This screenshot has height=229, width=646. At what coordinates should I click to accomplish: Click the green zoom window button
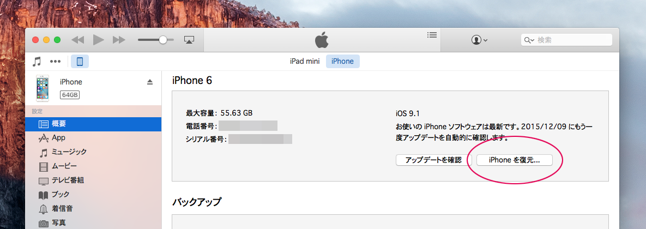[x=57, y=40]
